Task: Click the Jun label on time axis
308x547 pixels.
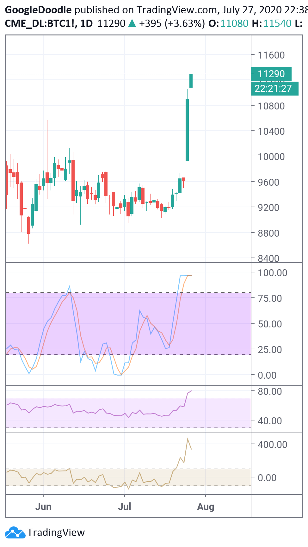Action: point(43,507)
